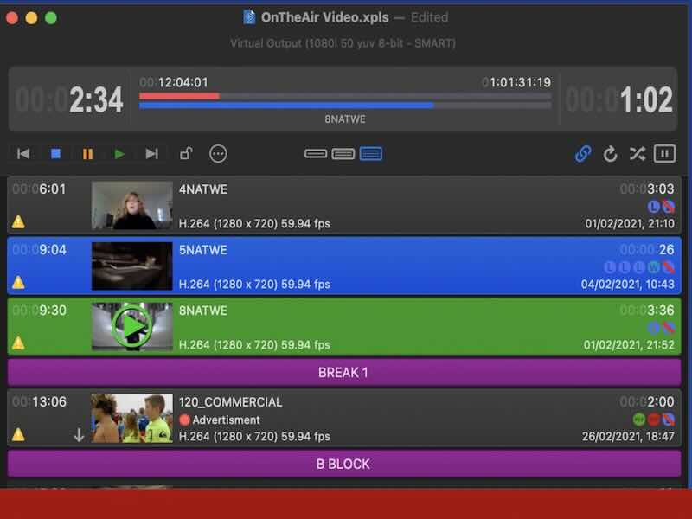Switch to compact row view
Screen dimensions: 692x519
tap(316, 154)
